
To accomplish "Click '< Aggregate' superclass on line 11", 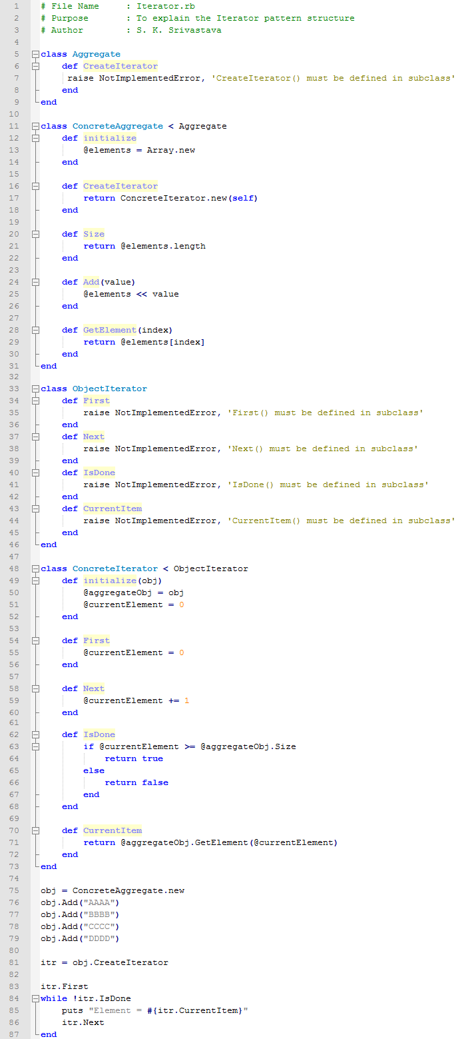I will (x=198, y=126).
